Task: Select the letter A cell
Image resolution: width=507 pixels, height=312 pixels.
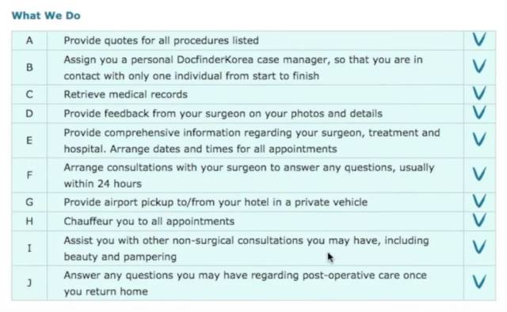Action: [29, 40]
